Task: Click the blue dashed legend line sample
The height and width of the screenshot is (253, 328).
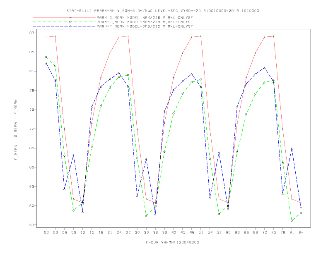Action: pos(64,26)
